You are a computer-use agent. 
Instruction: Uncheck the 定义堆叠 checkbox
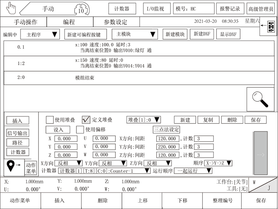coord(86,119)
